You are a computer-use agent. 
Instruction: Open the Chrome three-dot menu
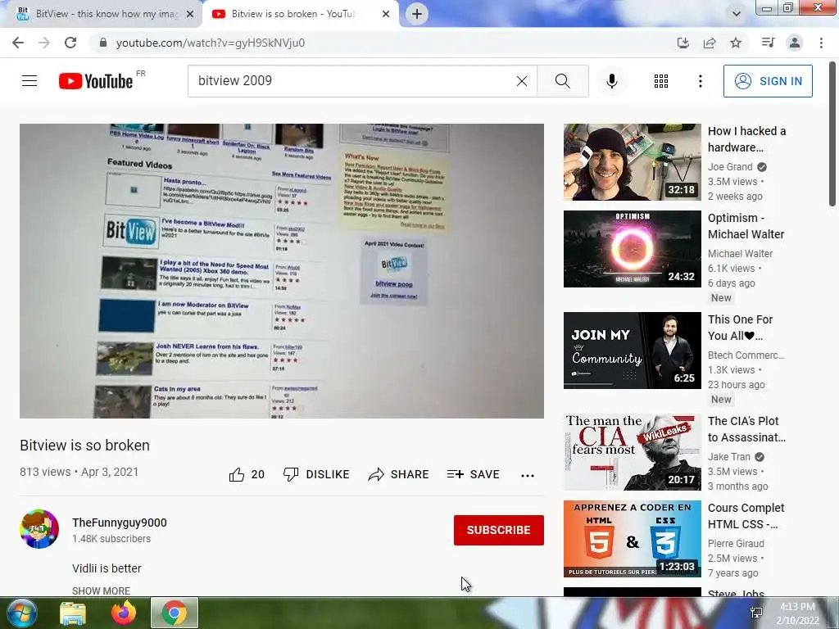pyautogui.click(x=821, y=43)
